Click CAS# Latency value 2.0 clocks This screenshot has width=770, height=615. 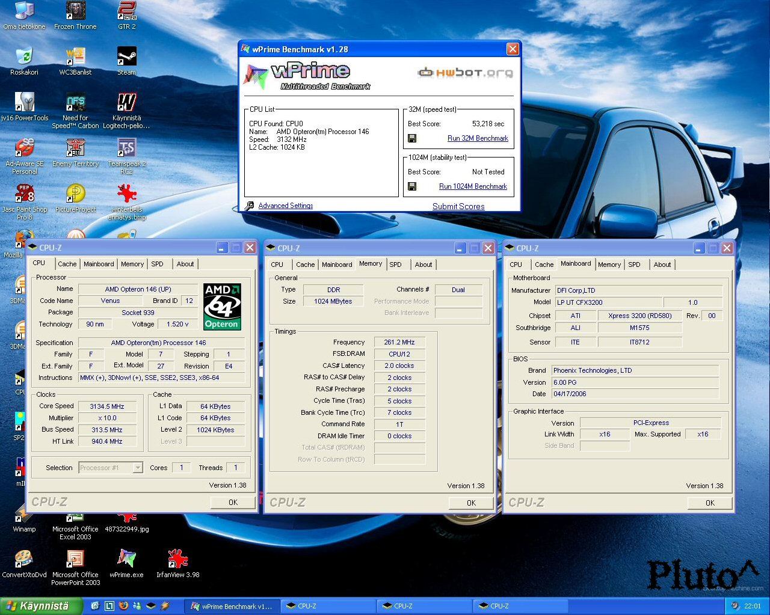tap(399, 366)
